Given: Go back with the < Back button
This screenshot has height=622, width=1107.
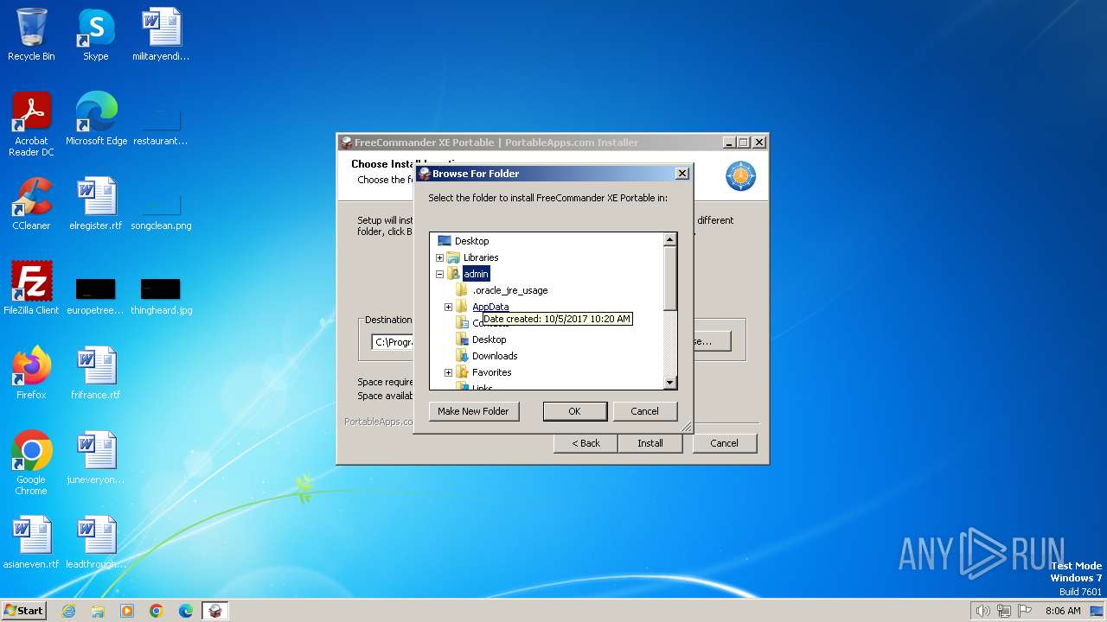Looking at the screenshot, I should (x=585, y=443).
